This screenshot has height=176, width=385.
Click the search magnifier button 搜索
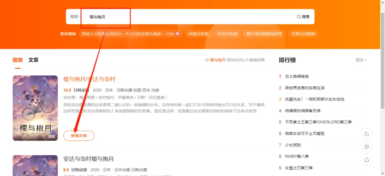[303, 17]
